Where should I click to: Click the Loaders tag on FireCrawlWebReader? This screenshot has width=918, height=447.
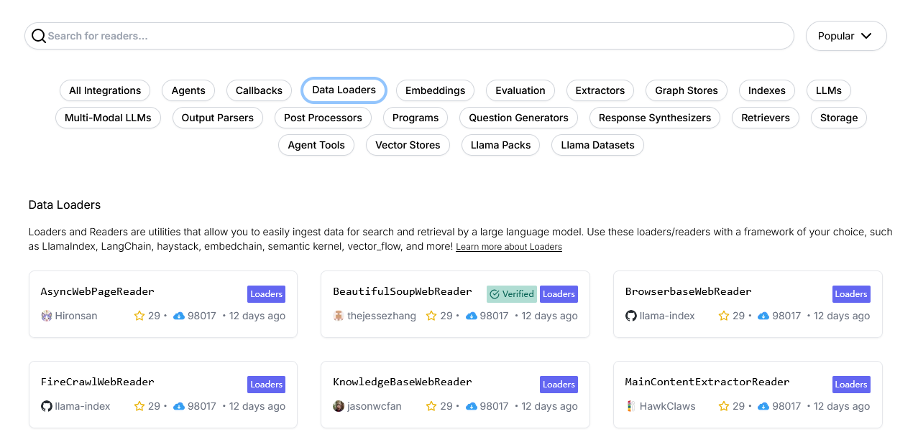(267, 385)
